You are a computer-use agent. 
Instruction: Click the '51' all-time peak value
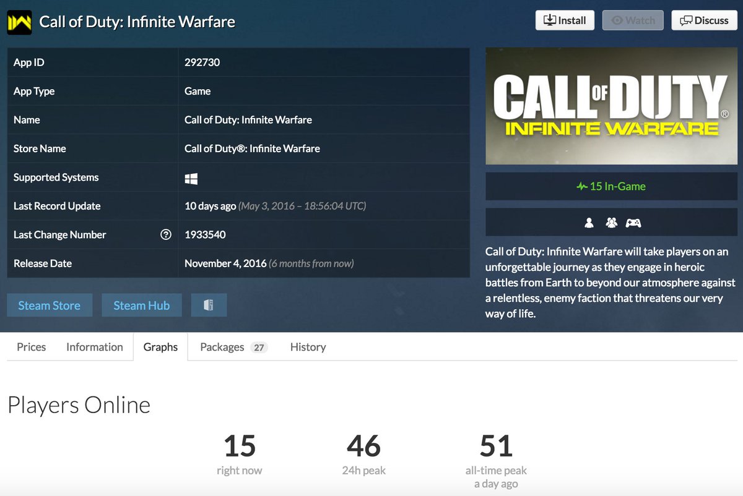[496, 446]
